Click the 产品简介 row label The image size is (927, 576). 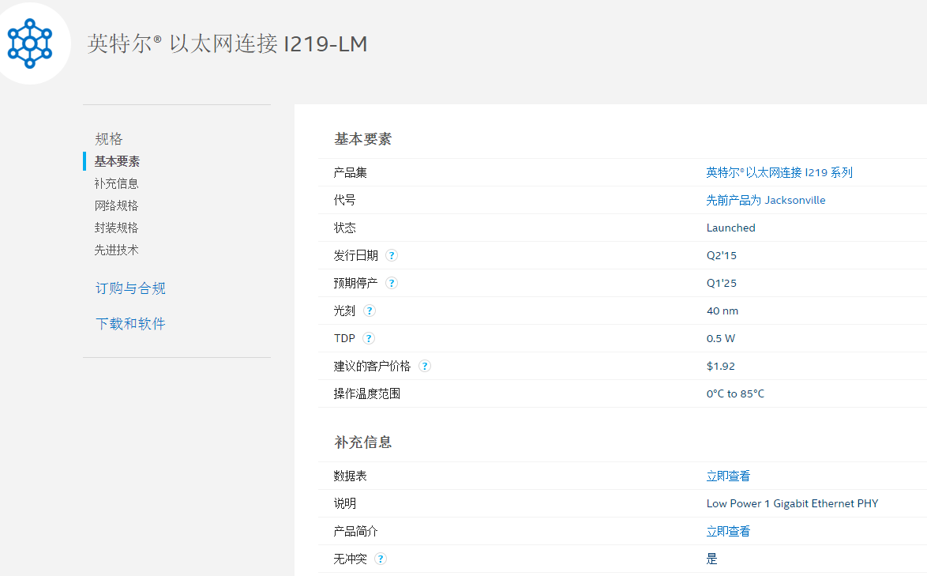(355, 532)
